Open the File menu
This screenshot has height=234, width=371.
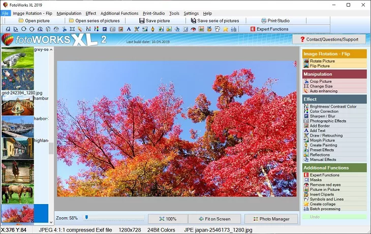click(5, 14)
